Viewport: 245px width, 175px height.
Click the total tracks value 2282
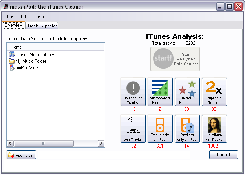[190, 43]
